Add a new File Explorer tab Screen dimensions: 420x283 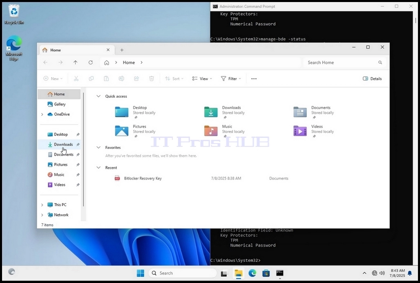122,50
